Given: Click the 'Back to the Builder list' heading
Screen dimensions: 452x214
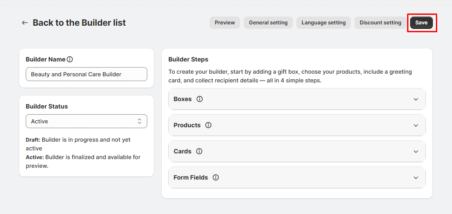Looking at the screenshot, I should click(x=79, y=23).
